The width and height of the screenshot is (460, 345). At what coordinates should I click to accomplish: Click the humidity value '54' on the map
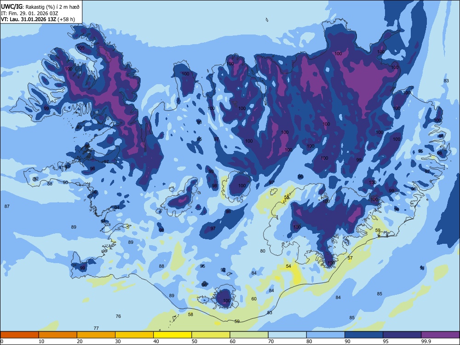pyautogui.click(x=288, y=266)
